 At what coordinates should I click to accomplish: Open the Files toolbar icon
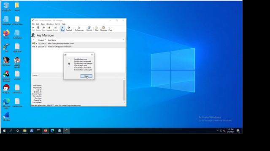click(x=97, y=29)
